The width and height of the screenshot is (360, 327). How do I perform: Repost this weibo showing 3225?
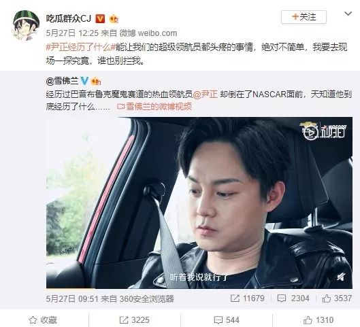(x=135, y=320)
